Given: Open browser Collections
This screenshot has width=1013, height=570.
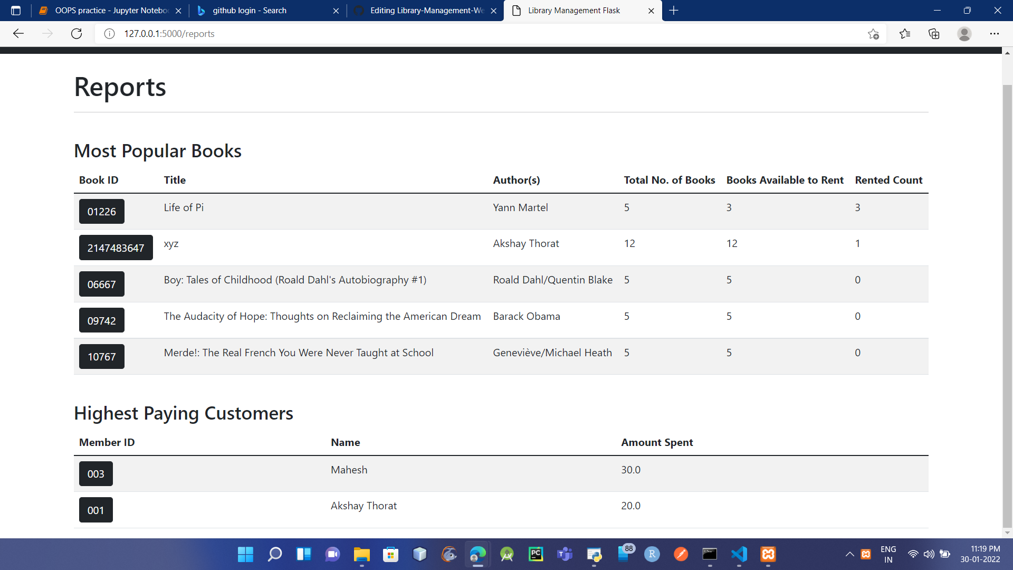Looking at the screenshot, I should (934, 33).
